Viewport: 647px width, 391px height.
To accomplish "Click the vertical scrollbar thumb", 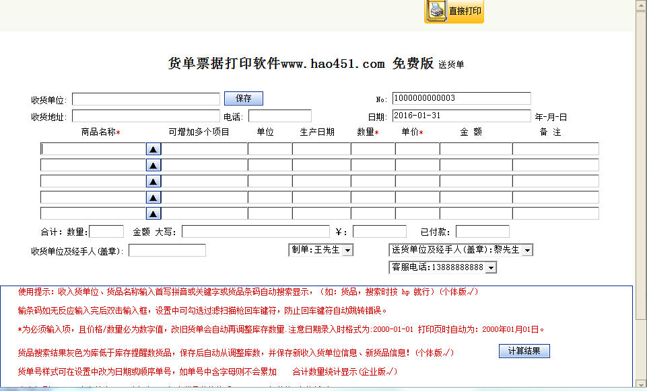I will tap(641, 165).
